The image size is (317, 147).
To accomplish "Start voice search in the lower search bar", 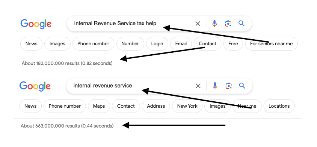I will pyautogui.click(x=215, y=86).
